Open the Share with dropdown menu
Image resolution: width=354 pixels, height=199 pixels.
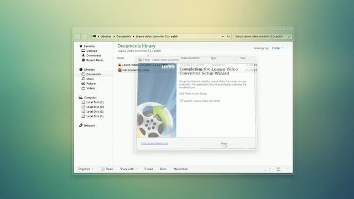(x=128, y=169)
